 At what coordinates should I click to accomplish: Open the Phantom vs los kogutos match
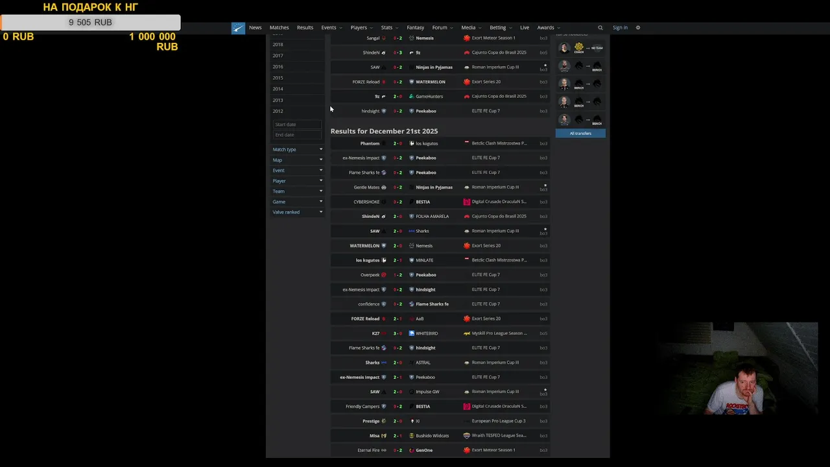(x=440, y=143)
